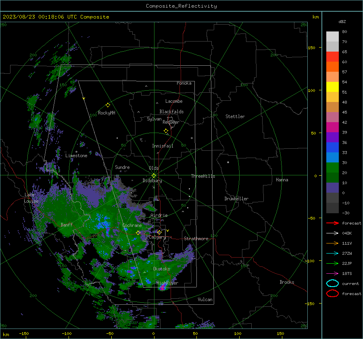
Task: Click the Sundre city label
Action: point(122,167)
